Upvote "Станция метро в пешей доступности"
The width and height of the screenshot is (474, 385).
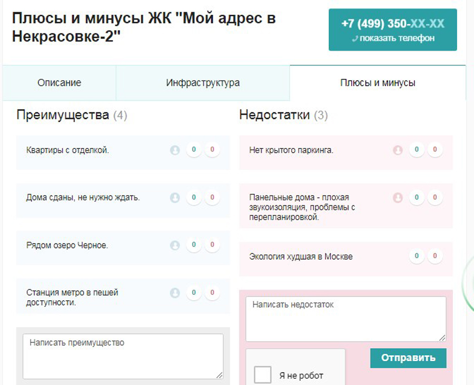(194, 292)
